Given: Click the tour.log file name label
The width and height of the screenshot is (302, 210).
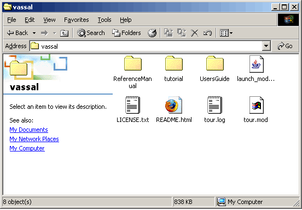Looking at the screenshot, I should point(215,120).
